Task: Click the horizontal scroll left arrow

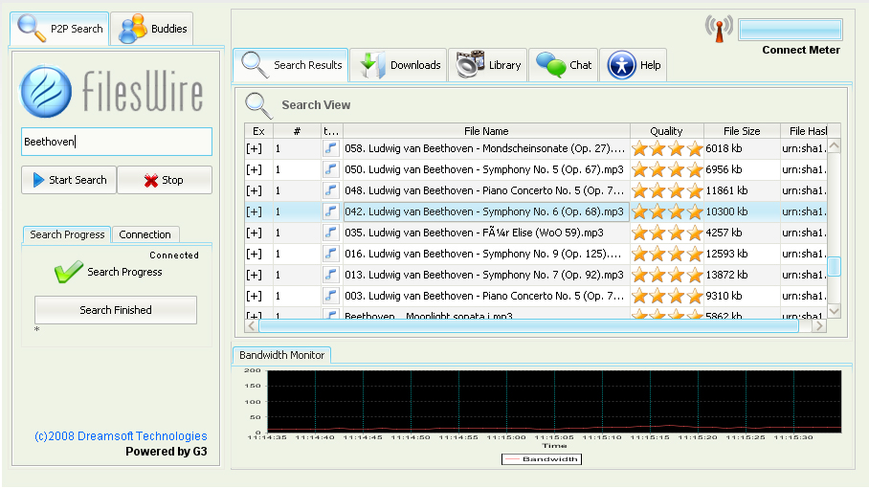Action: (x=252, y=326)
